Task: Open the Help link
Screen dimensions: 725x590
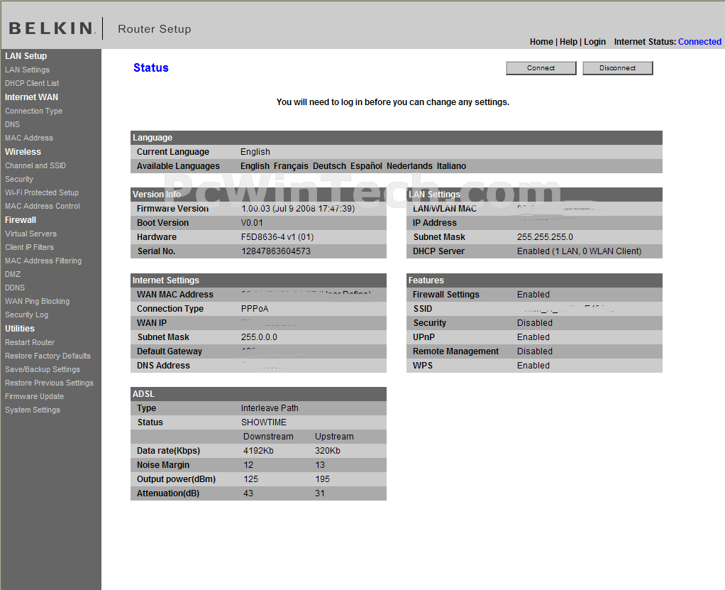Action: 568,42
